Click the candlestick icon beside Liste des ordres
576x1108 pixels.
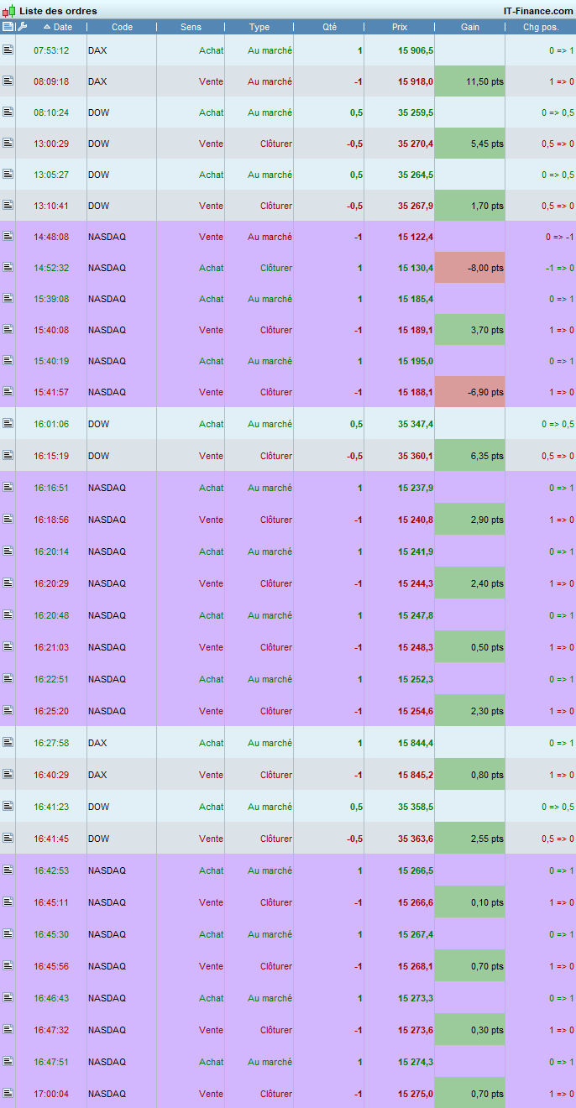(x=8, y=11)
